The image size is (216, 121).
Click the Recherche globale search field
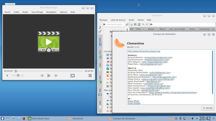coord(114,24)
